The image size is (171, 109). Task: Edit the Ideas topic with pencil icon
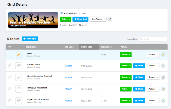pos(163,55)
